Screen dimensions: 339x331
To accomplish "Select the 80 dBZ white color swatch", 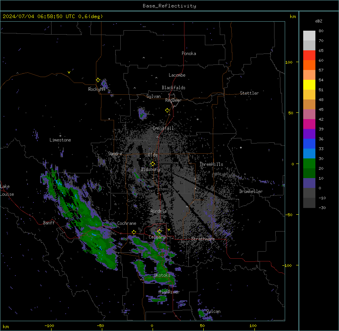I will click(309, 36).
